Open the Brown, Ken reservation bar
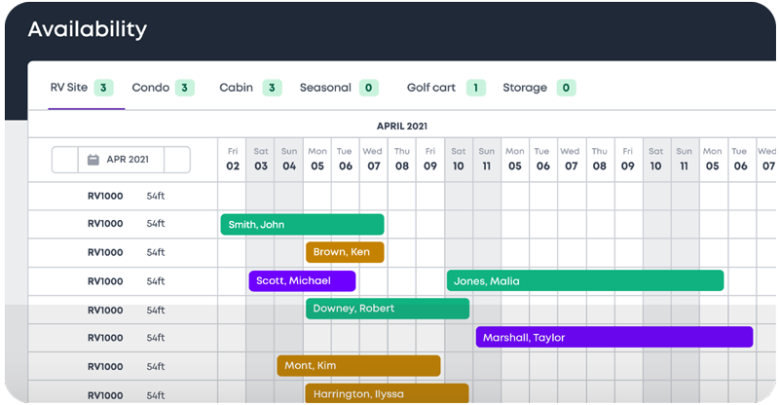 pos(345,252)
